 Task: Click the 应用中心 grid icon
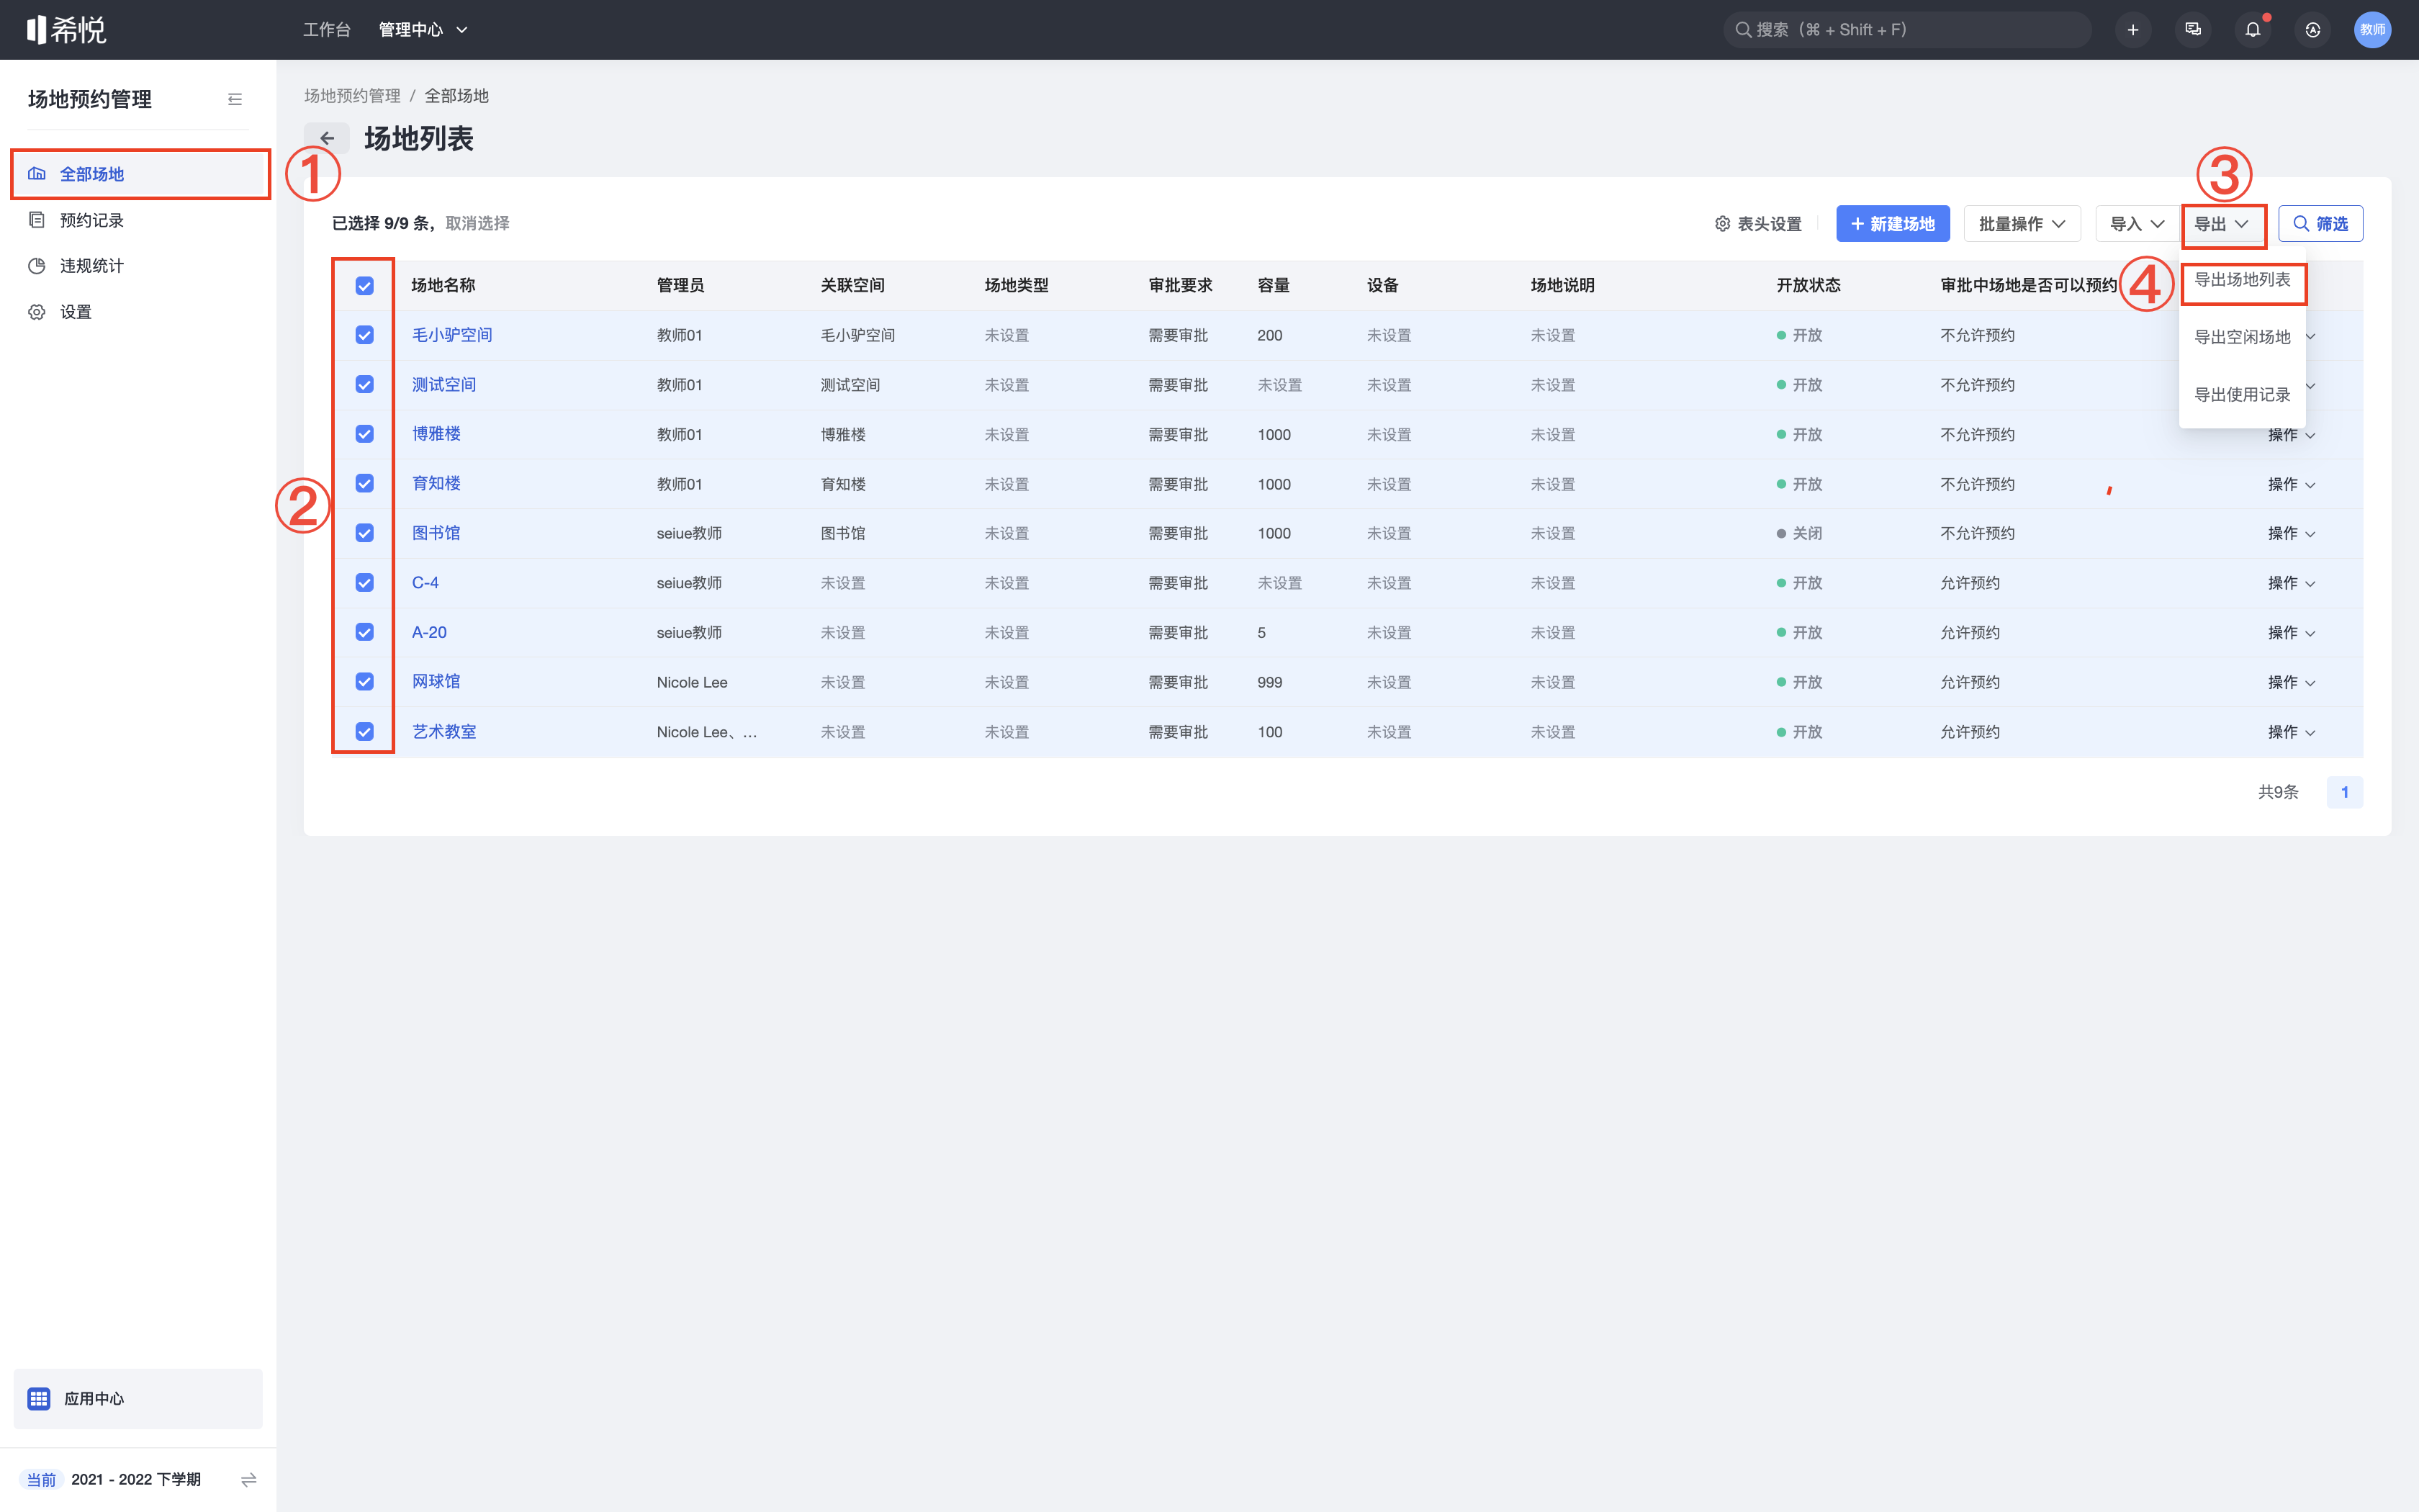[x=39, y=1398]
